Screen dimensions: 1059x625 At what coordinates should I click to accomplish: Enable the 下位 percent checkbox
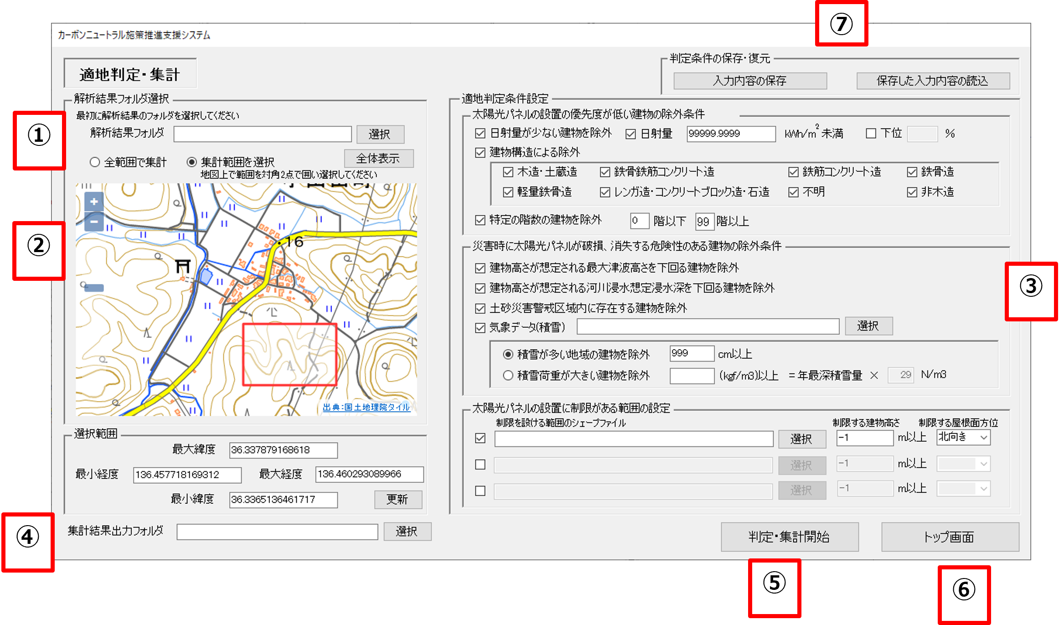[x=871, y=134]
